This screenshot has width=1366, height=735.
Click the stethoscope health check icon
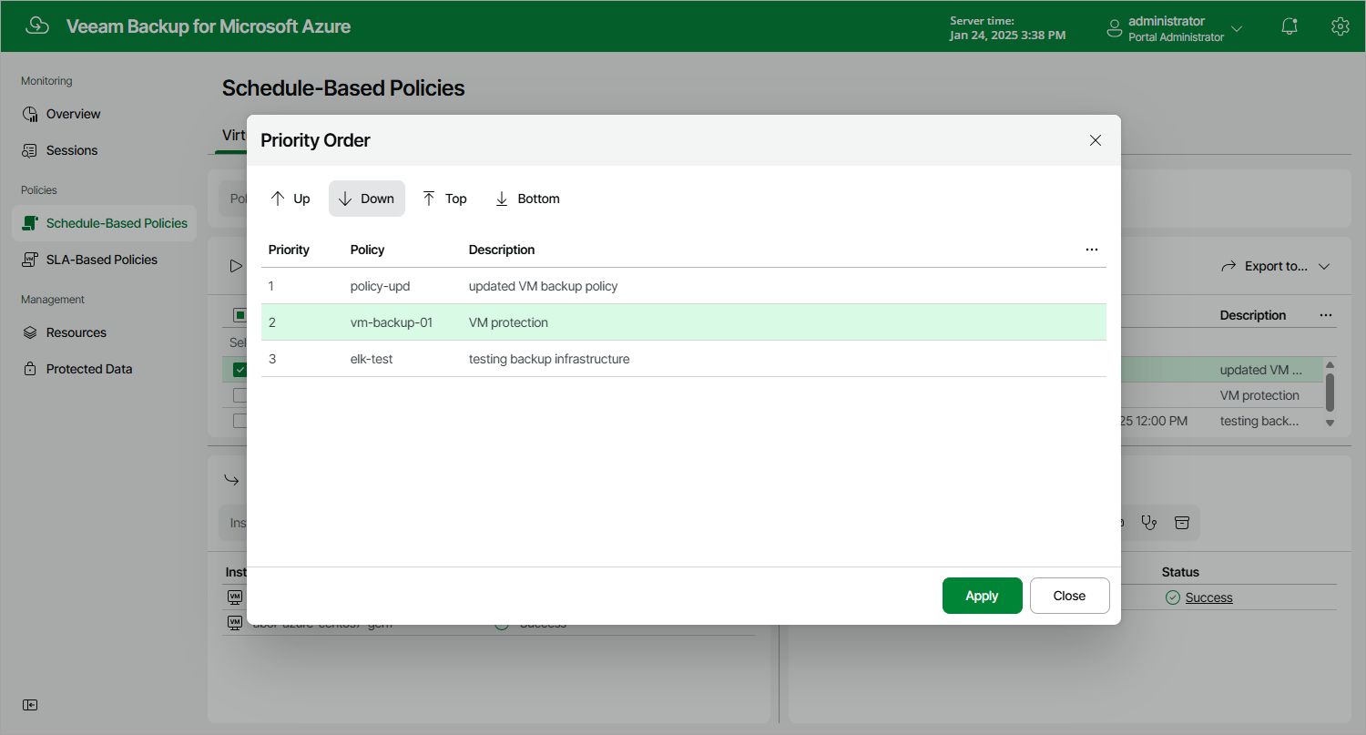1148,522
